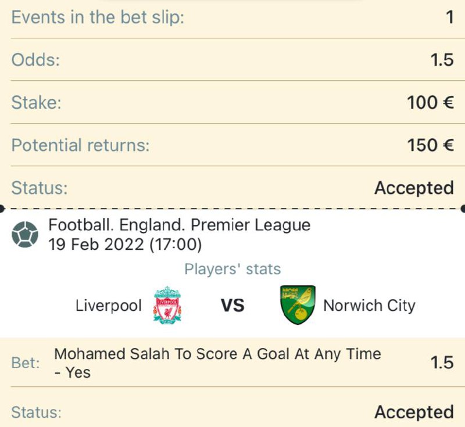
Task: Click the 100 € stake value
Action: [430, 102]
